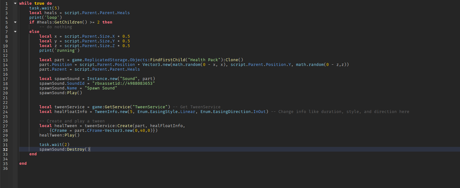The width and height of the screenshot is (460, 188).
Task: Click the 'end' keyword on line 33
Action: [33, 154]
